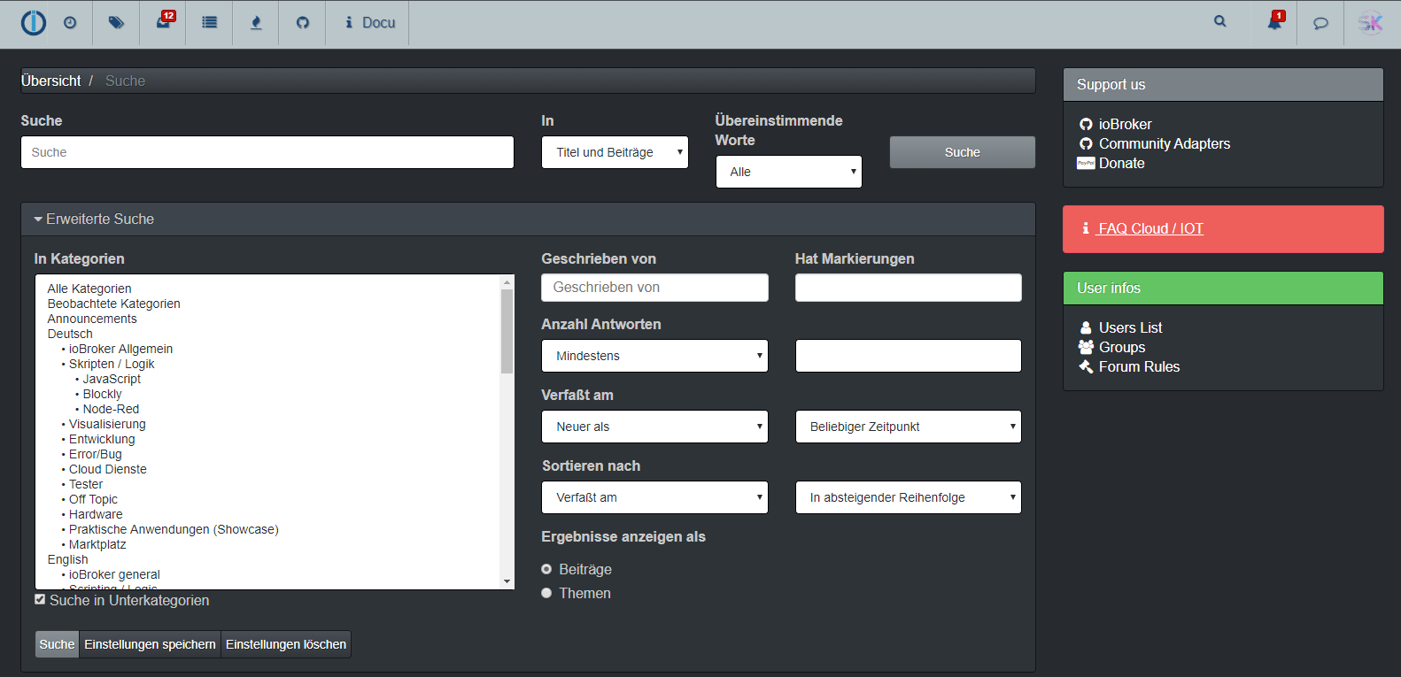
Task: Open the Neuer als dropdown
Action: [654, 427]
